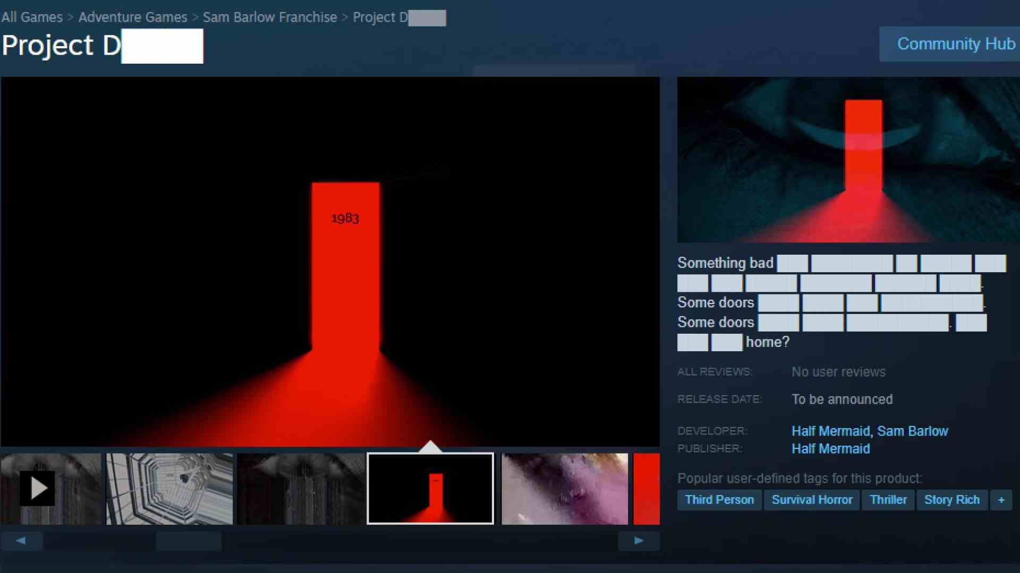Screen dimensions: 1020x573
Task: Navigate to Adventure Games breadcrumb
Action: (131, 16)
